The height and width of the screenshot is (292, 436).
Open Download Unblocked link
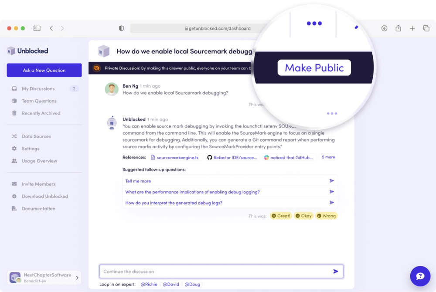tap(45, 196)
